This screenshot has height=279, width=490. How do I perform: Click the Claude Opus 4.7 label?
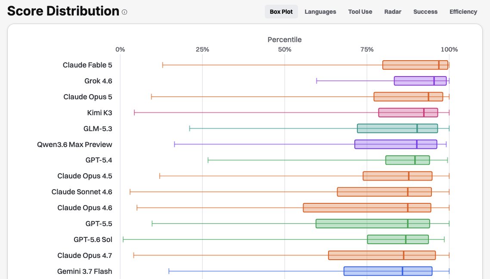(x=85, y=256)
